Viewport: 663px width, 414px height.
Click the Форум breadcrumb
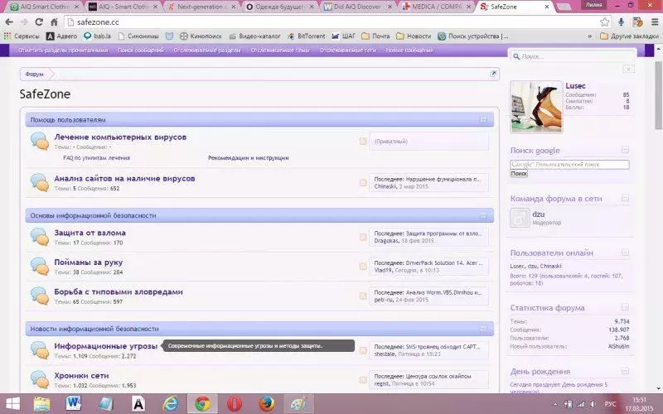34,74
